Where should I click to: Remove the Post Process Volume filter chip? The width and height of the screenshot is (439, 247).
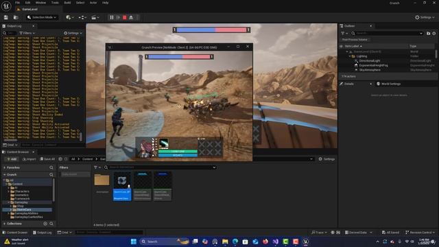355,40
